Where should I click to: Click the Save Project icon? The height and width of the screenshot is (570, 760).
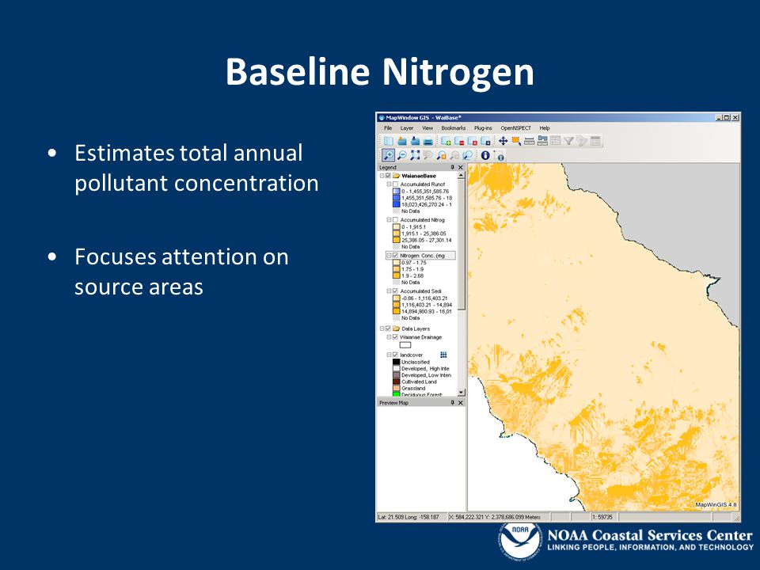(x=415, y=141)
